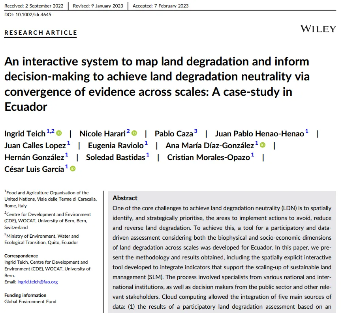The image size is (344, 313).
Task: Click affiliation superscript after Juan Pablo Henao-Henao
Action: tap(307, 132)
